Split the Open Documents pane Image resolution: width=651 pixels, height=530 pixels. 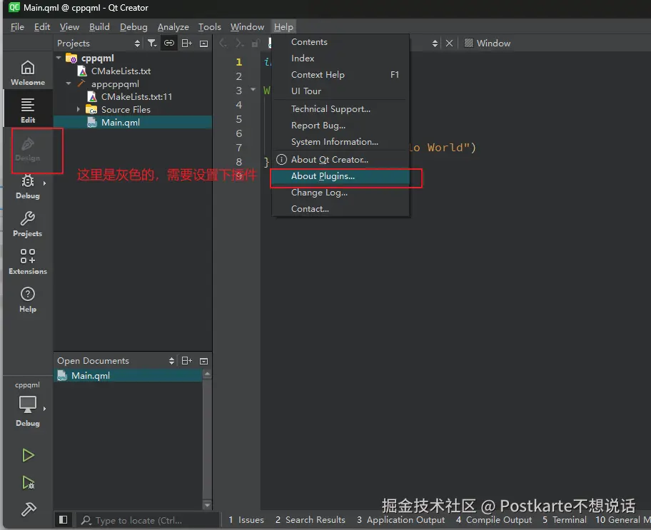187,361
